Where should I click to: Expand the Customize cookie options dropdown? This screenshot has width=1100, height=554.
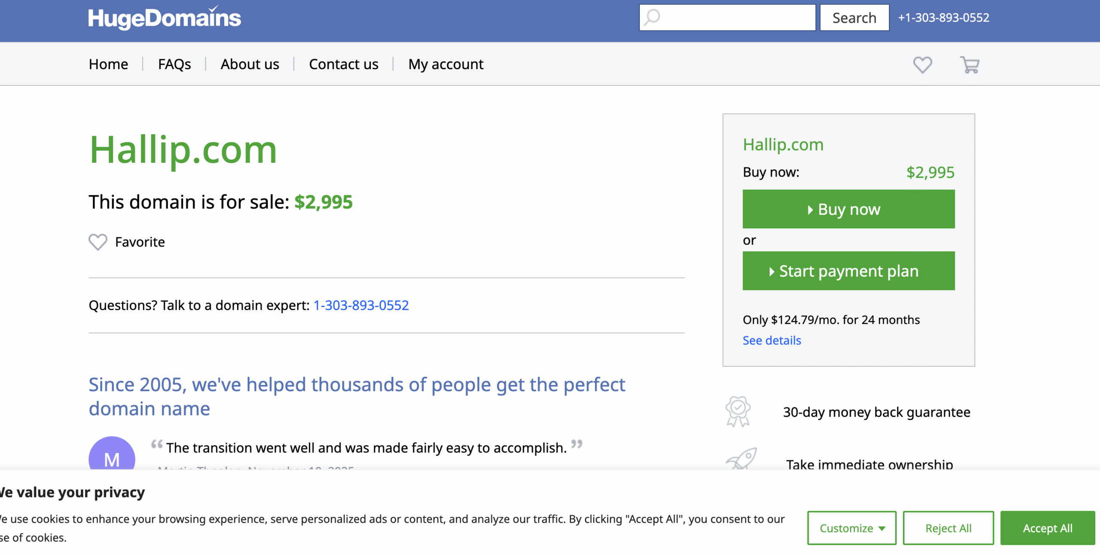click(851, 528)
